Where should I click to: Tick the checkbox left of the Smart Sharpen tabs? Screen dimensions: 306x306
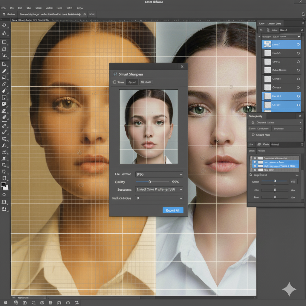pyautogui.click(x=114, y=82)
